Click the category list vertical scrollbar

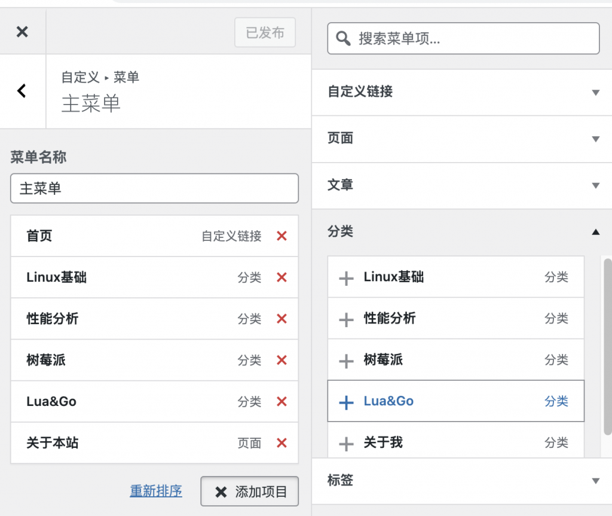pyautogui.click(x=607, y=347)
